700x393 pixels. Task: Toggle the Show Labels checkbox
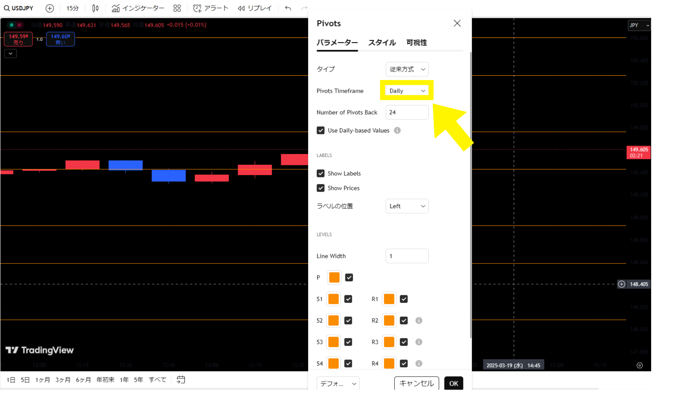tap(320, 173)
